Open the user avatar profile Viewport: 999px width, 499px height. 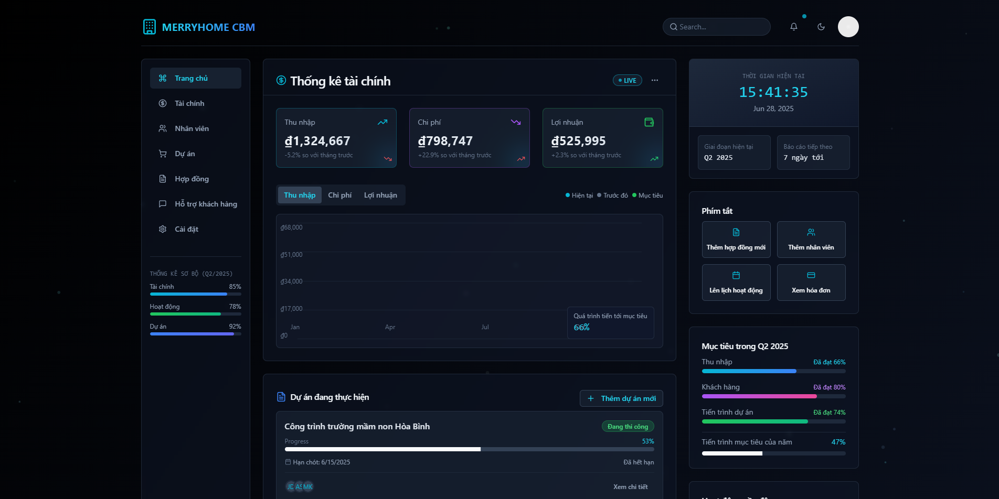click(848, 27)
